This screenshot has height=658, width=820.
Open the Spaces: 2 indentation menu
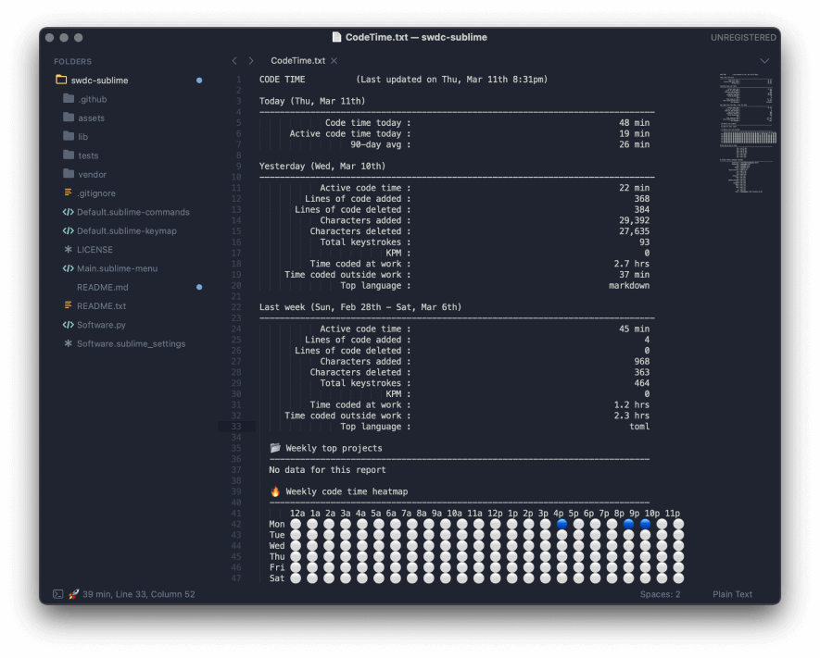coord(660,594)
